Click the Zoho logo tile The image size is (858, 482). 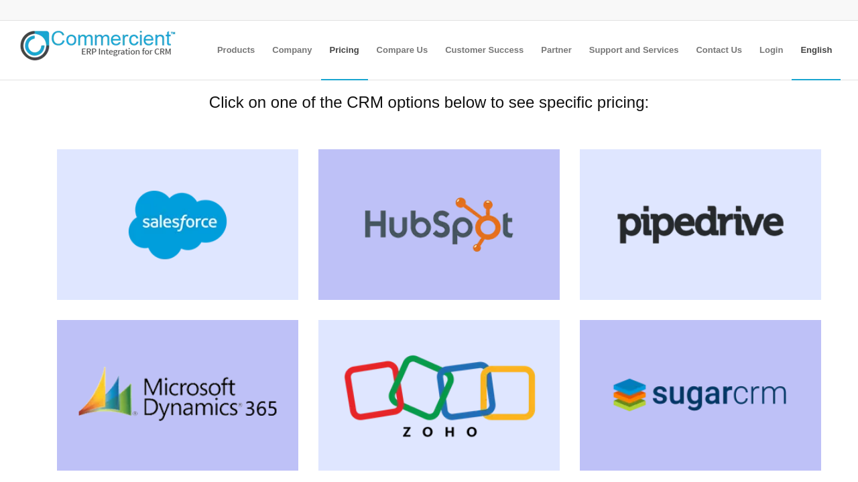coord(439,395)
